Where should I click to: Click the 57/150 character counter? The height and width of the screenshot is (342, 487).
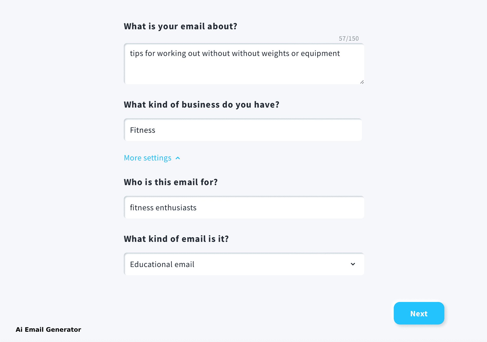coord(348,39)
